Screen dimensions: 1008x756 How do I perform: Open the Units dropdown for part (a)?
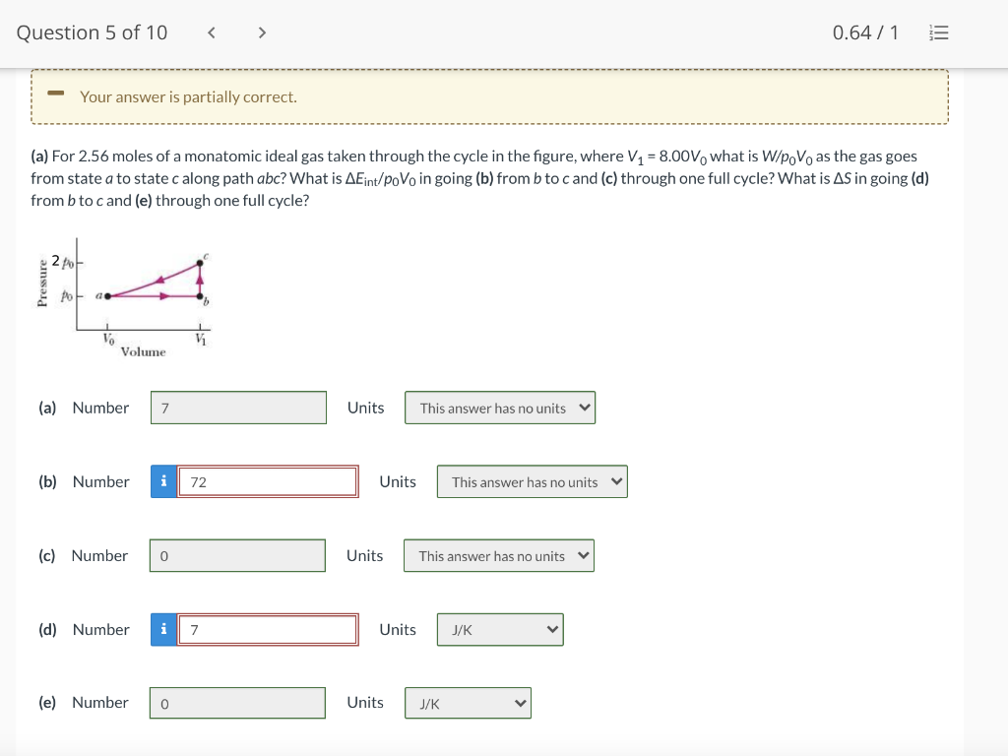coord(500,408)
